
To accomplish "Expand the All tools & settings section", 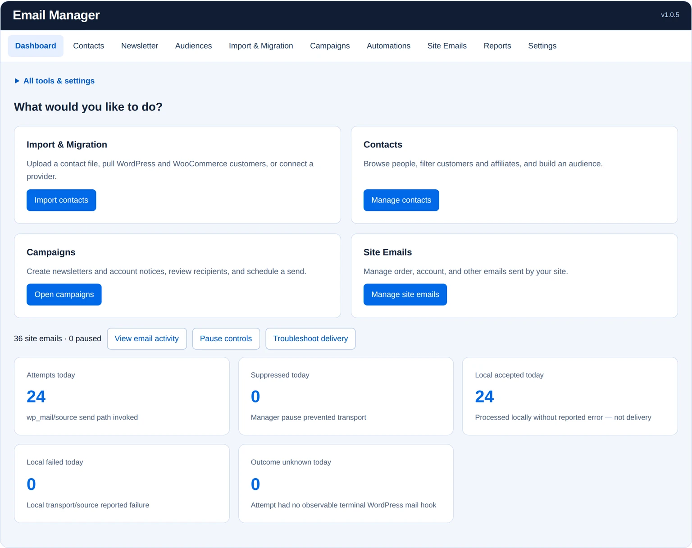I will 55,81.
